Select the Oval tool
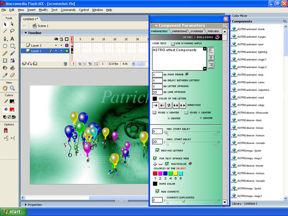Image resolution: width=288 pixels, height=216 pixels. [5, 46]
